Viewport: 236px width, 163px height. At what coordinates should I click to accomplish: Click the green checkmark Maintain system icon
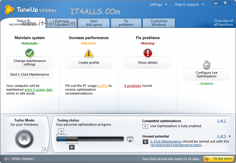tap(30, 53)
